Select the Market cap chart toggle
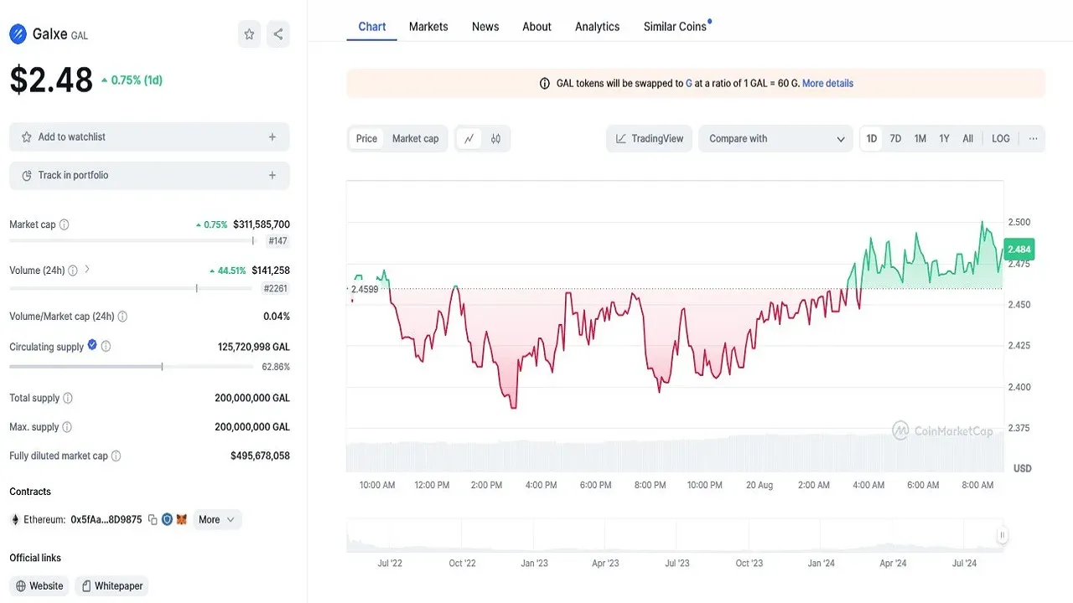Screen dimensions: 1073x603 [x=415, y=139]
